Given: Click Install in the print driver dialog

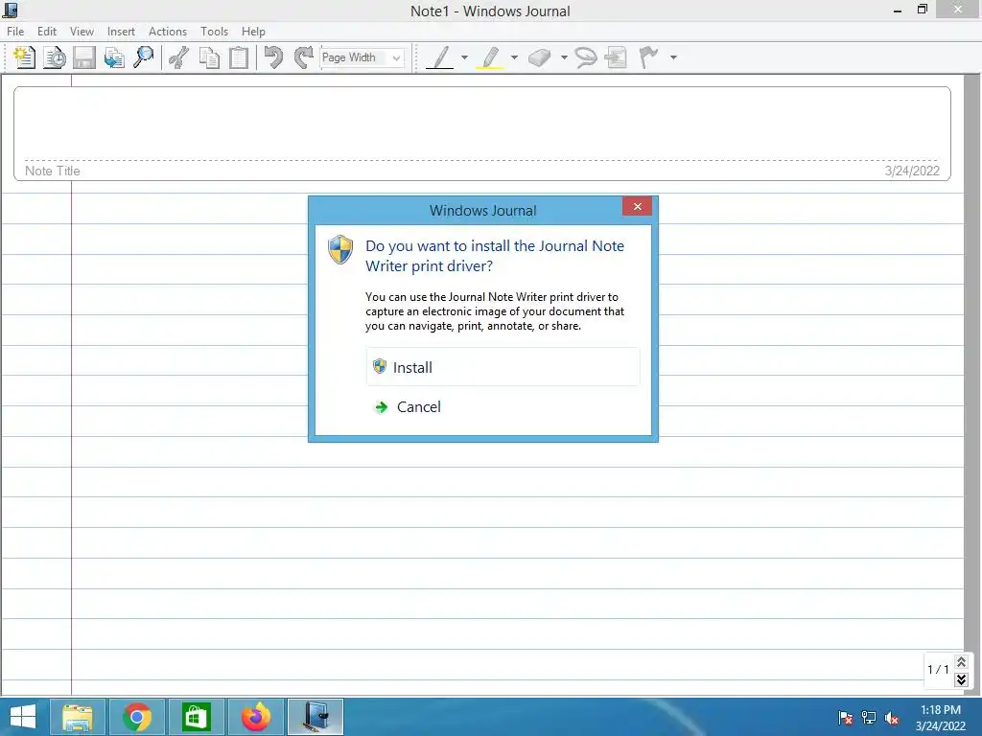Looking at the screenshot, I should pyautogui.click(x=503, y=367).
